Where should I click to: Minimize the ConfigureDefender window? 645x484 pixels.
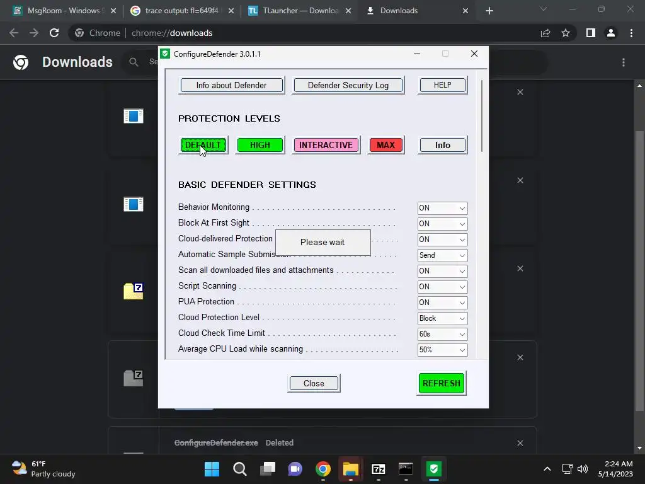tap(417, 54)
